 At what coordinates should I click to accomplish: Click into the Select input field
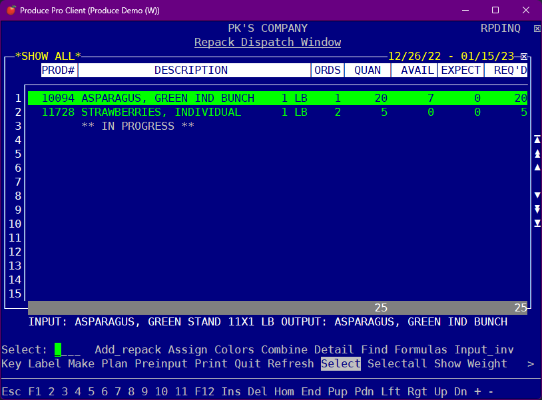pos(67,349)
